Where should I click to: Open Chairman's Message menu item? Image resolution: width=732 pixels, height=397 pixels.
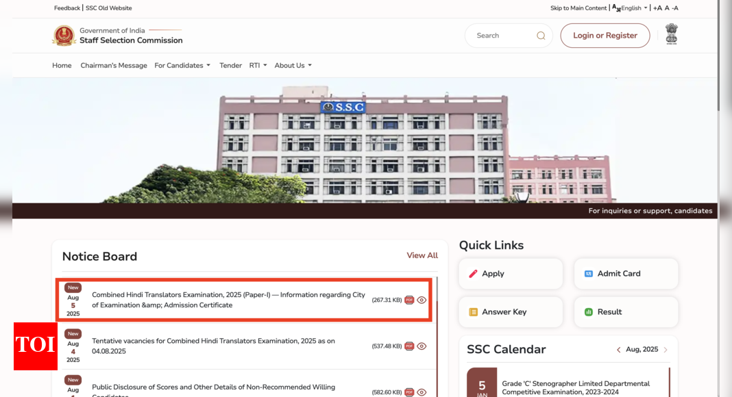114,65
